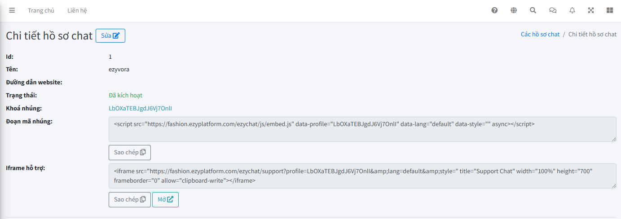Focus the script embed code textarea

tap(363, 129)
